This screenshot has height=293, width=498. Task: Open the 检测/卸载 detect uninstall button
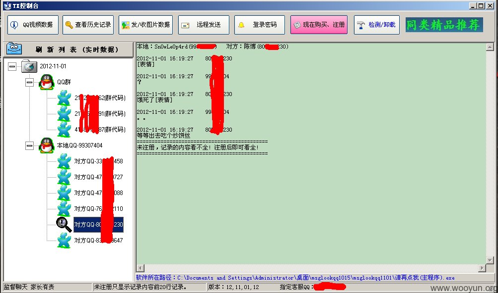377,25
